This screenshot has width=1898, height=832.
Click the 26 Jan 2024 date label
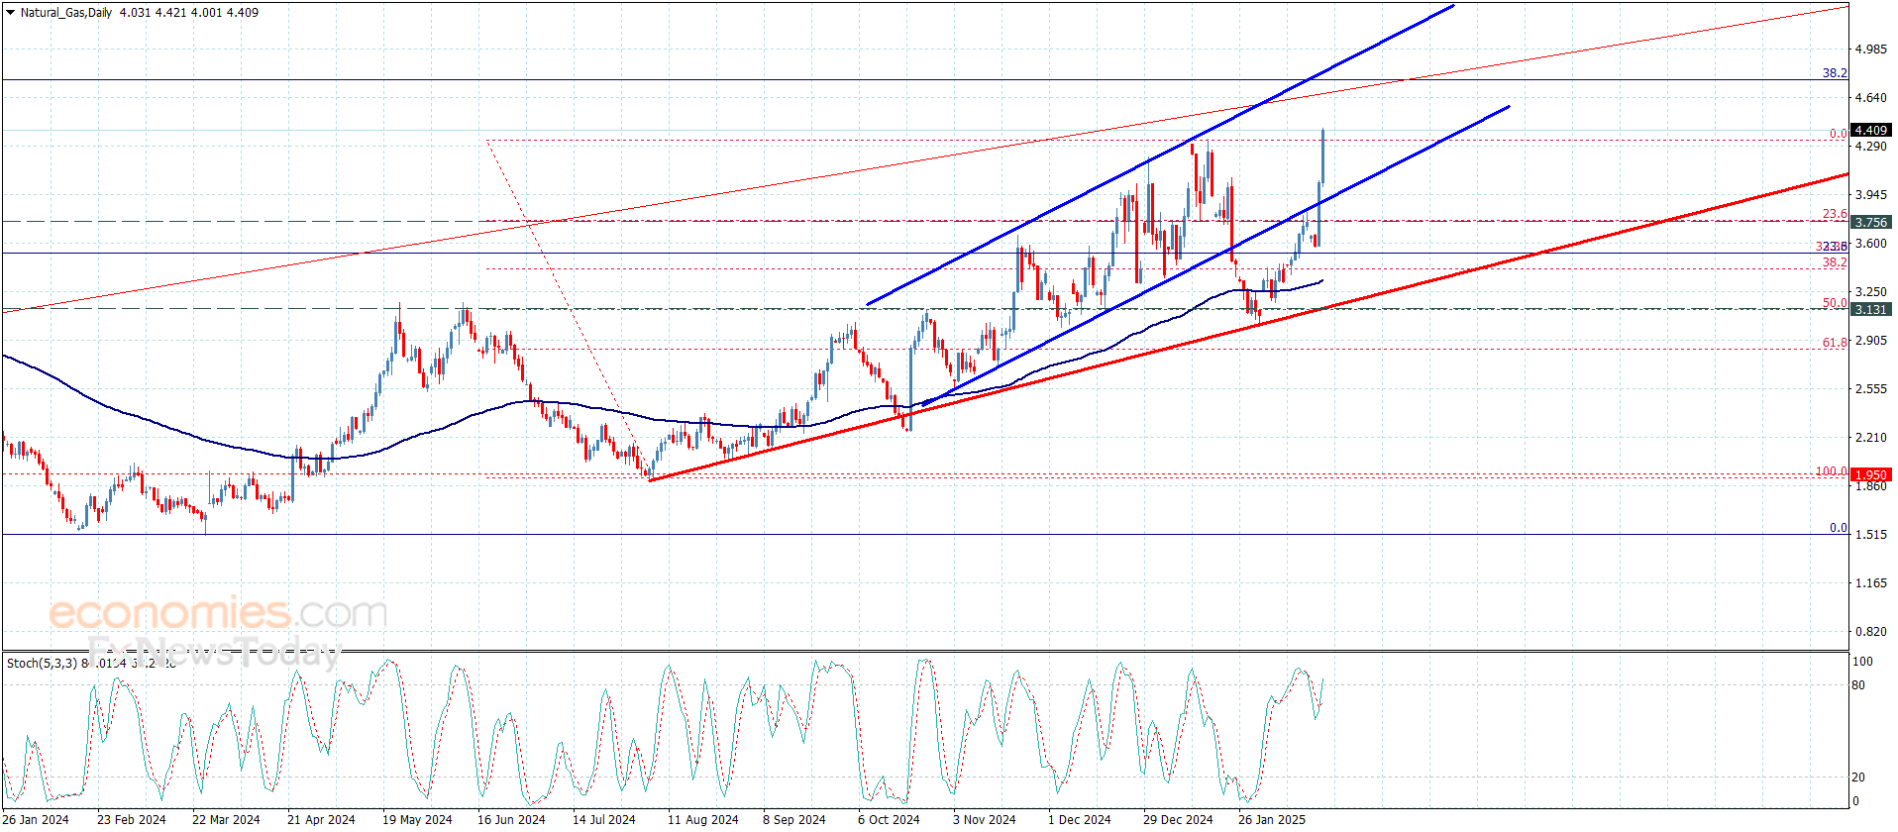(x=36, y=819)
